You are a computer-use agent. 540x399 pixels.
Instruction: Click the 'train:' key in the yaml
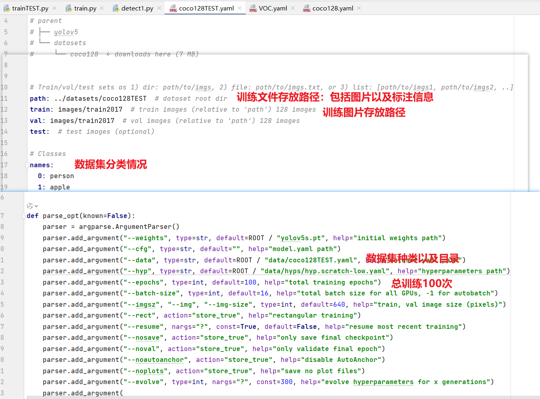42,110
